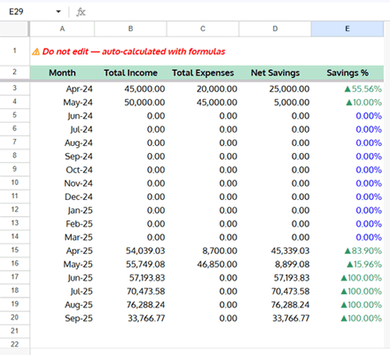Click the Jan-25 total income 0.00 cell
Screen dimensions: 390x355
point(130,211)
